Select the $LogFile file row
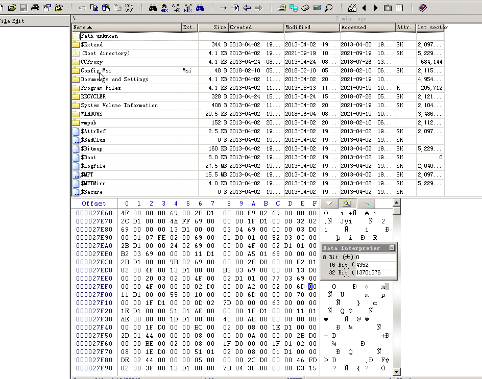This screenshot has height=379, width=482. [258, 166]
